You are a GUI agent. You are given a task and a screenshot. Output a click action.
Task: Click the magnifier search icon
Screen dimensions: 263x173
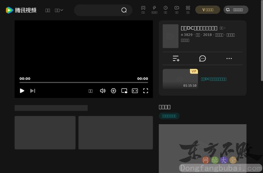(124, 10)
